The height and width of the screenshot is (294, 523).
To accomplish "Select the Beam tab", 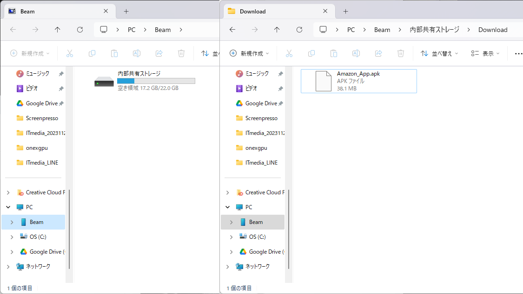I will (x=60, y=11).
